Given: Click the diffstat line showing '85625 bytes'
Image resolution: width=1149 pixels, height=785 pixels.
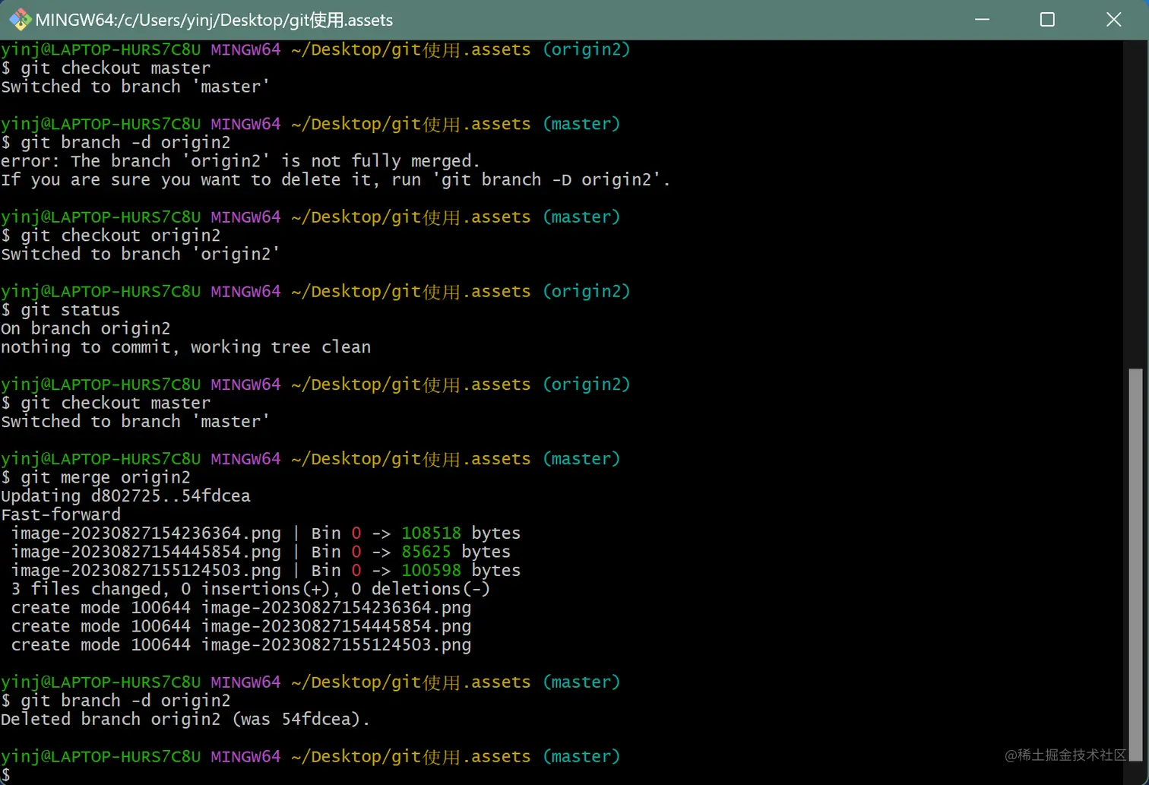Looking at the screenshot, I should pyautogui.click(x=261, y=552).
